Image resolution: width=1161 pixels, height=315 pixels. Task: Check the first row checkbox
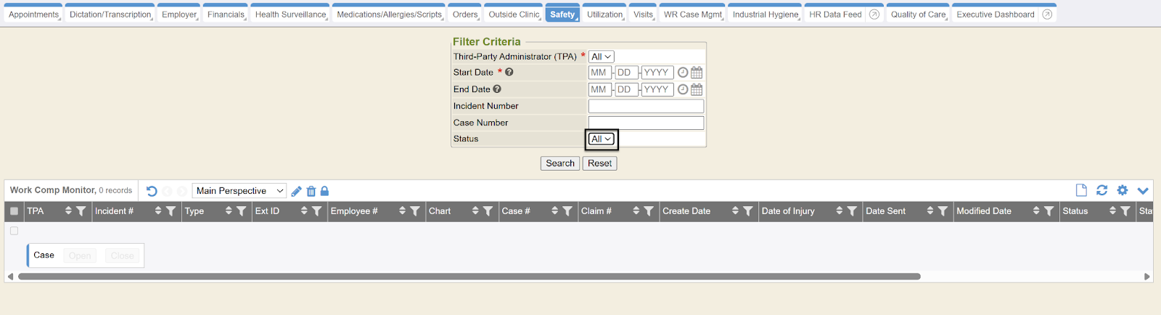pos(14,231)
